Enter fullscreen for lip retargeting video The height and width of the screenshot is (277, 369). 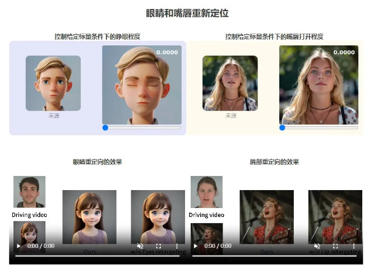(x=335, y=246)
